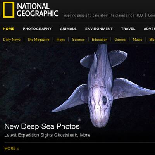The height and width of the screenshot is (155, 155).
Task: Click the ghostshark feature photo
Action: pyautogui.click(x=103, y=85)
